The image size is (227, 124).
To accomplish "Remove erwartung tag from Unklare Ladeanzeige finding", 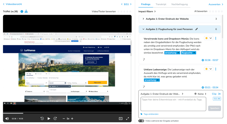I will tap(158, 80).
